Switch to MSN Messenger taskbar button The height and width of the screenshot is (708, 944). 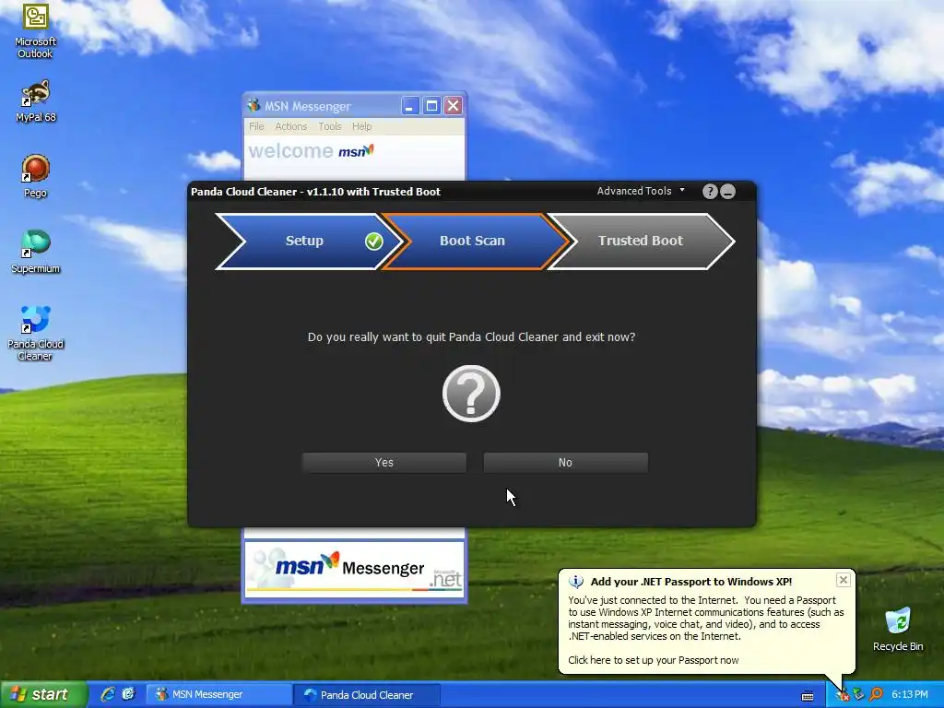pos(218,694)
